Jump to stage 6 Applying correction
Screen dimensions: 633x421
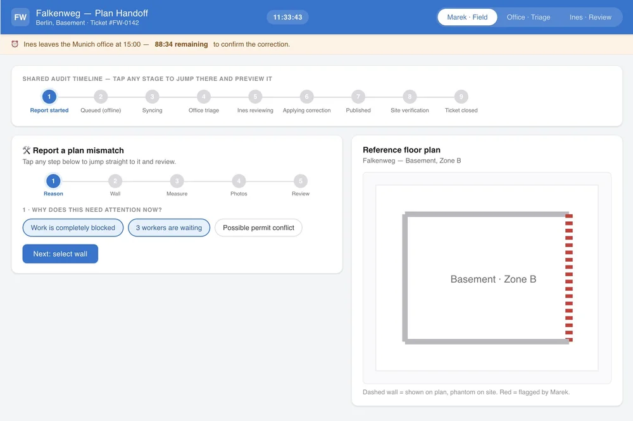(x=307, y=97)
